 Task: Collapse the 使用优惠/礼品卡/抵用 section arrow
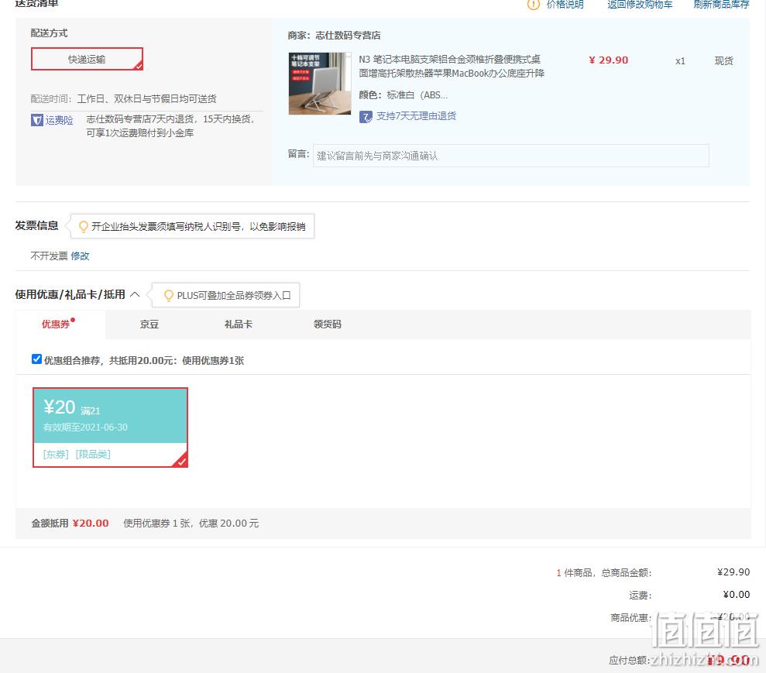tap(136, 294)
